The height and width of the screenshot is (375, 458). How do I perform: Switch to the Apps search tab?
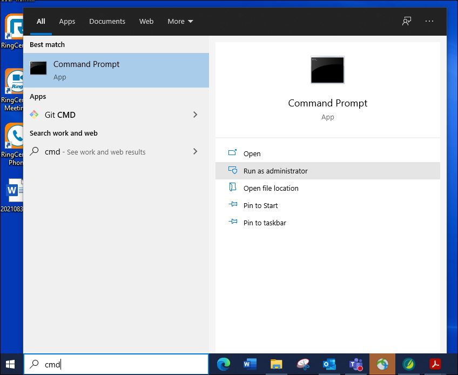pyautogui.click(x=67, y=21)
